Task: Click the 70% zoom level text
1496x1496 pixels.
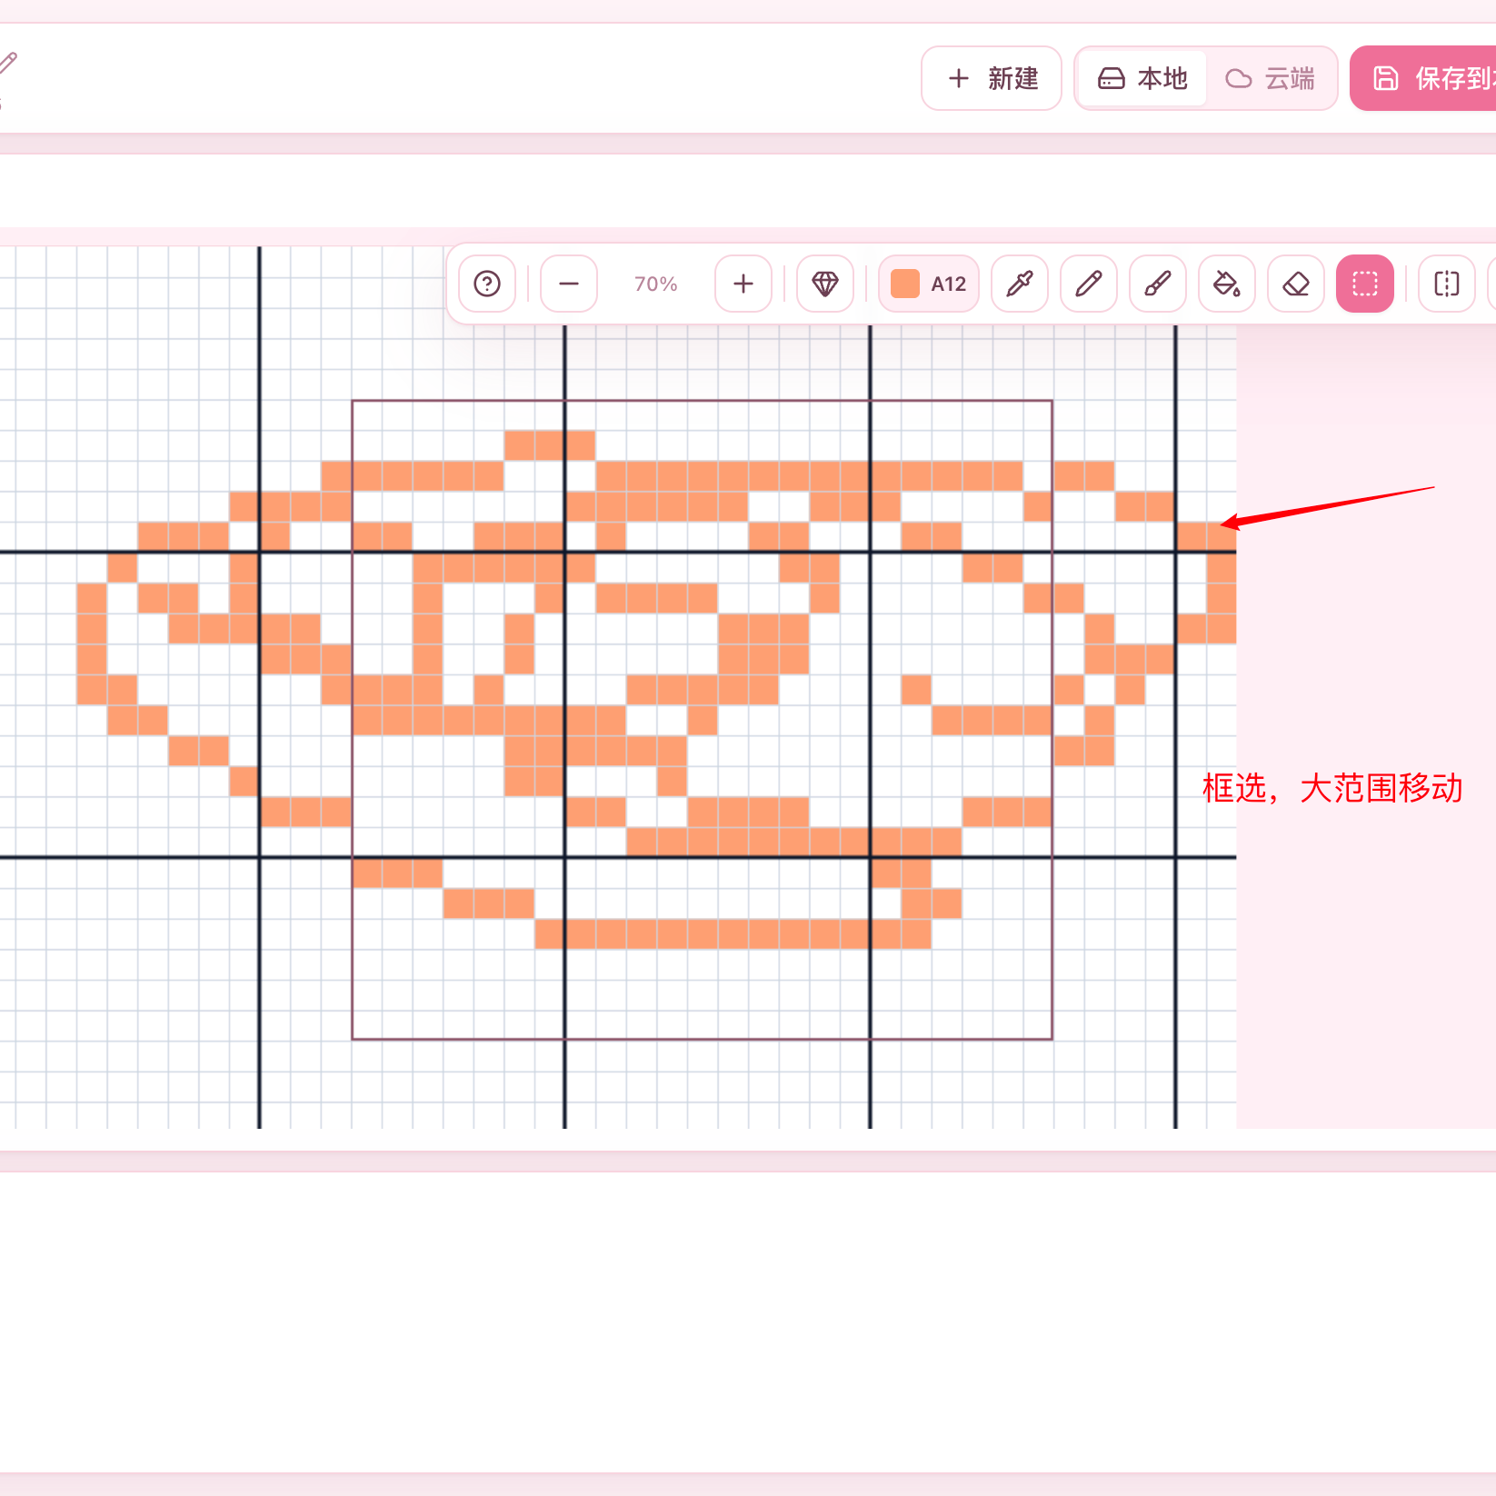Action: click(x=656, y=284)
